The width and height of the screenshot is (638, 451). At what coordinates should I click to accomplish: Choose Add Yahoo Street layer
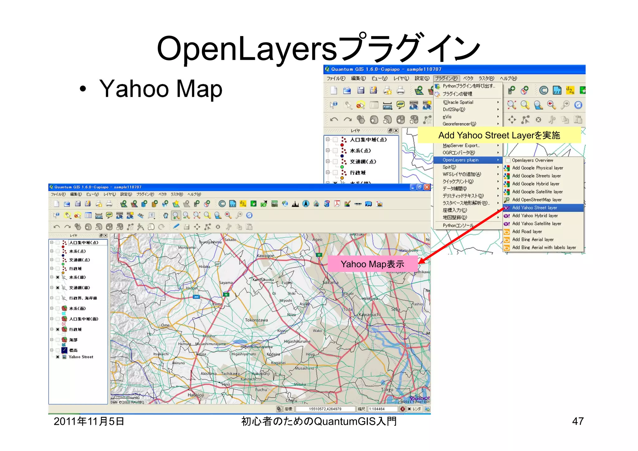pyautogui.click(x=543, y=208)
